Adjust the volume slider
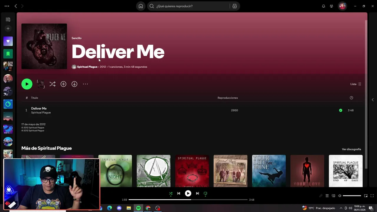377x212 pixels. coord(352,196)
